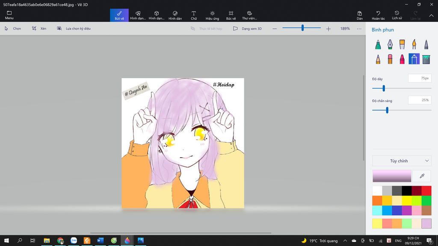Viewport: 438px width, 246px height.
Task: Select the Watercolor brush
Action: 414,44
